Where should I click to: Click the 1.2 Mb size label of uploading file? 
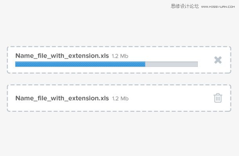(x=120, y=56)
